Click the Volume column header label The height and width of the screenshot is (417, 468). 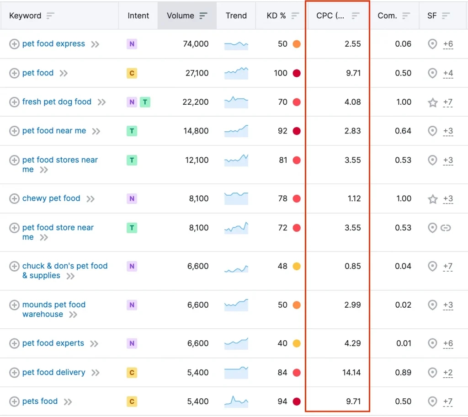click(180, 16)
